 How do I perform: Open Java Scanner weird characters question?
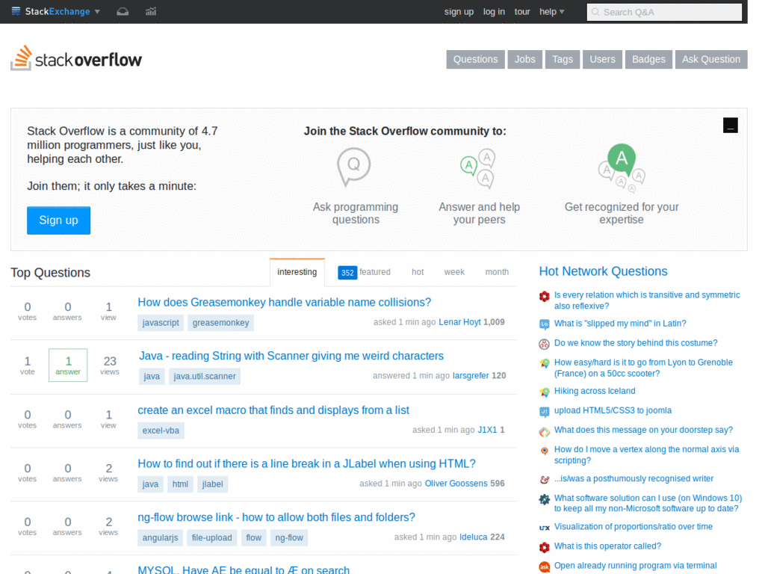(291, 356)
